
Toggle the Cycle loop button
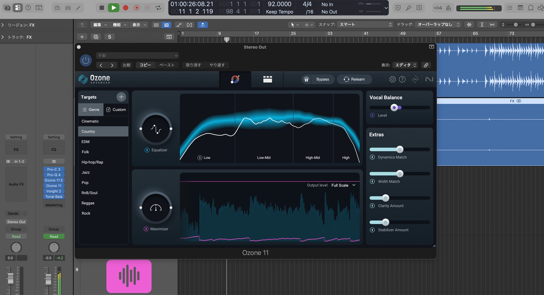click(158, 8)
